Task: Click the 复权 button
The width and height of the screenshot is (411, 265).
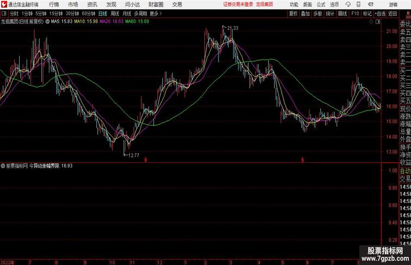Action: click(293, 14)
